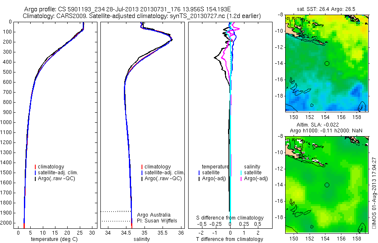Select the Climatology CARS2009 subtitle line
Viewport: 378px width, 243px height.
pyautogui.click(x=142, y=16)
